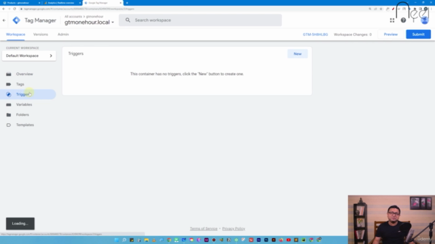Click the Folders sidebar icon

point(9,115)
